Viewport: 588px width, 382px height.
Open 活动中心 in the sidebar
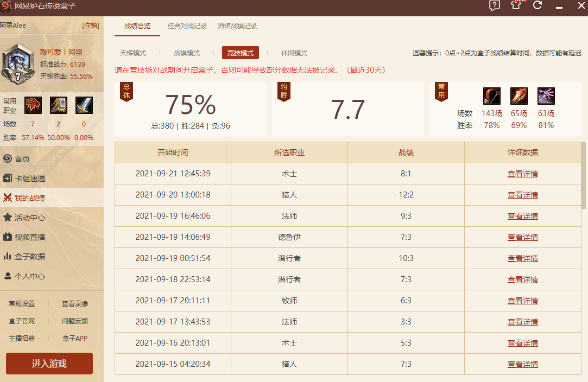[52, 218]
